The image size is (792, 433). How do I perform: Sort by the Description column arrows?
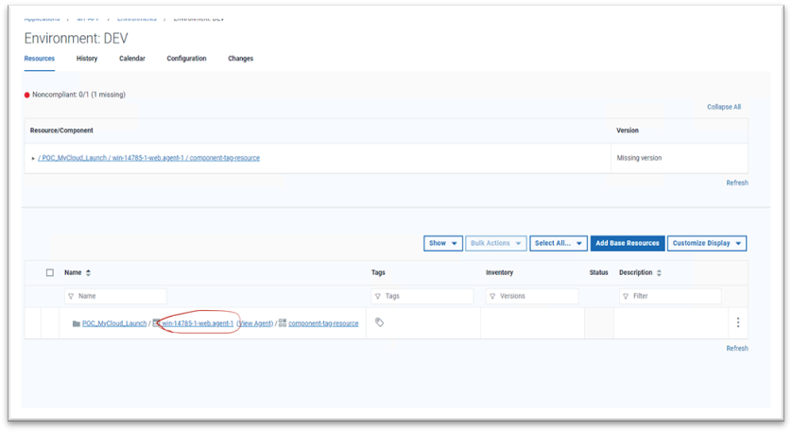(x=659, y=273)
